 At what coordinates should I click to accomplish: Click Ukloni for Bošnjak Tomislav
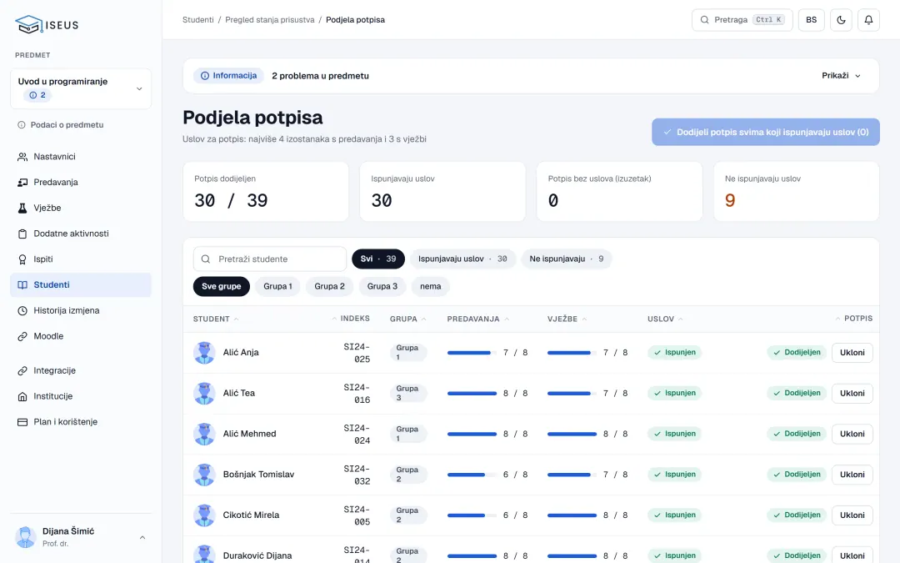(852, 475)
